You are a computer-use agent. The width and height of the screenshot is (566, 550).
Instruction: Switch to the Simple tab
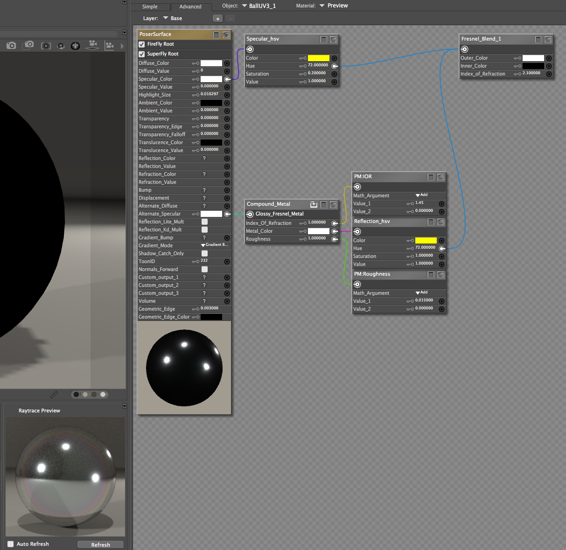coord(150,7)
